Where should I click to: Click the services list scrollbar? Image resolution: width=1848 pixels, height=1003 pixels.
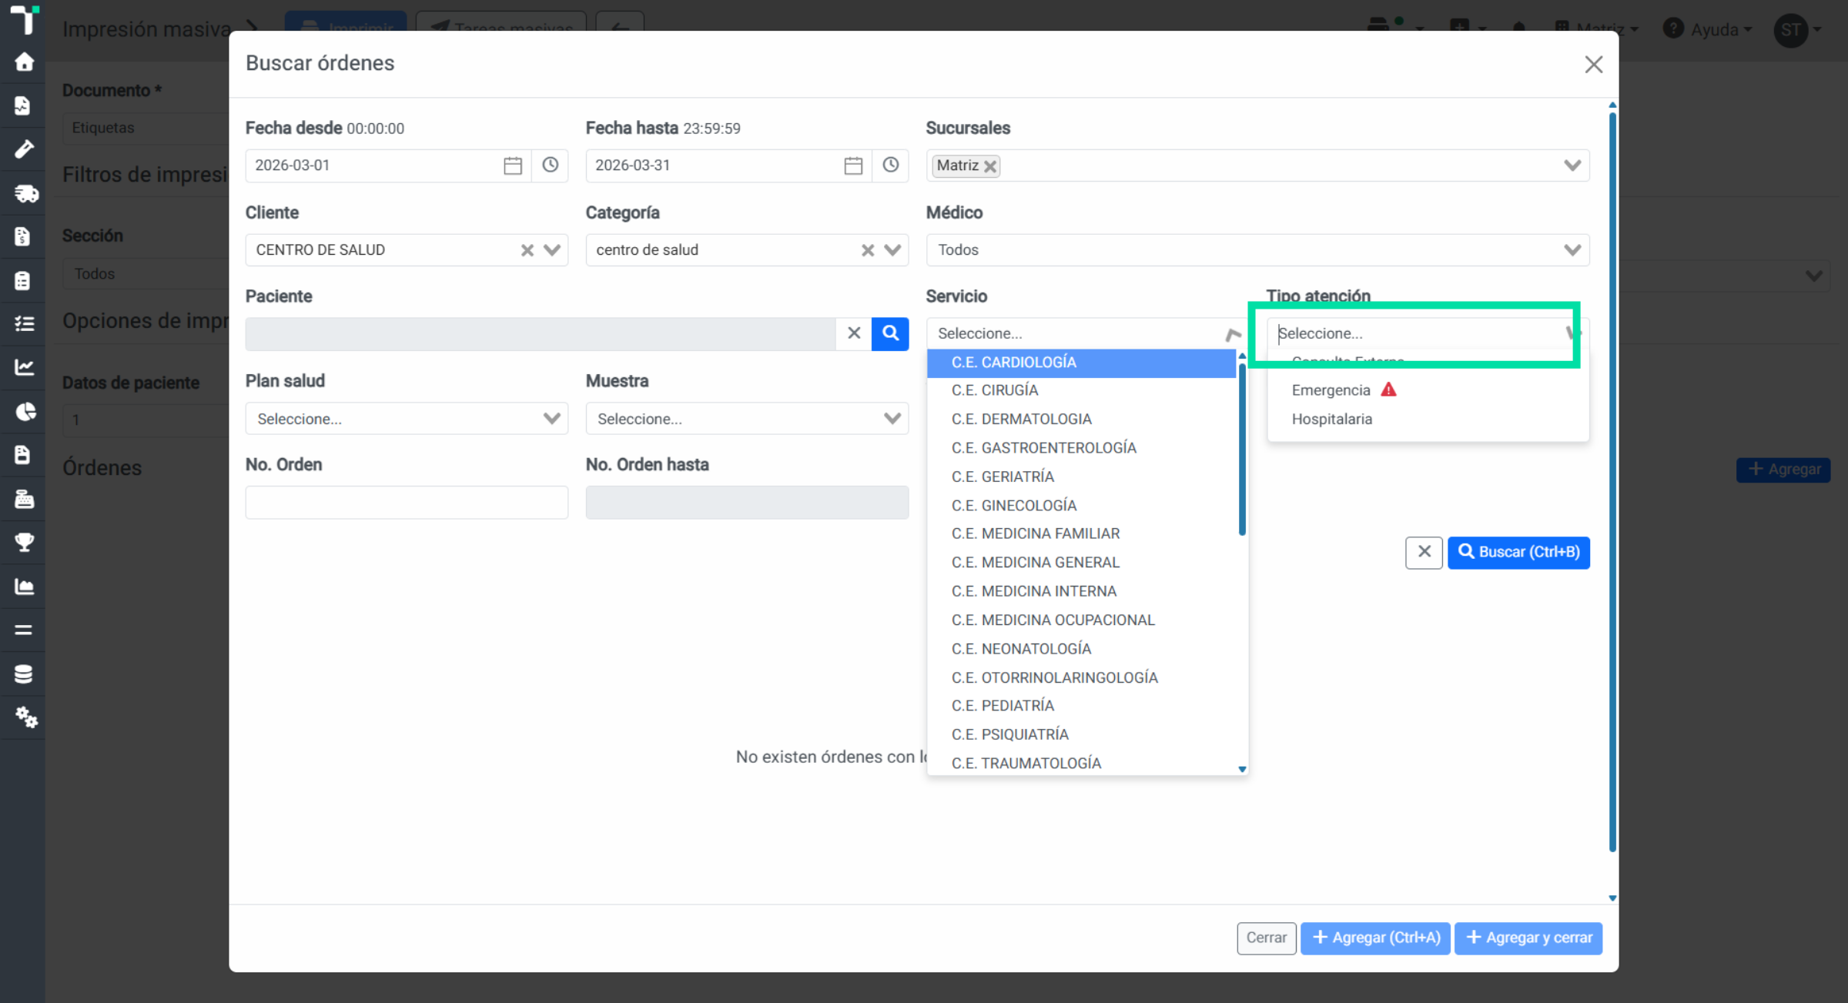pos(1242,449)
